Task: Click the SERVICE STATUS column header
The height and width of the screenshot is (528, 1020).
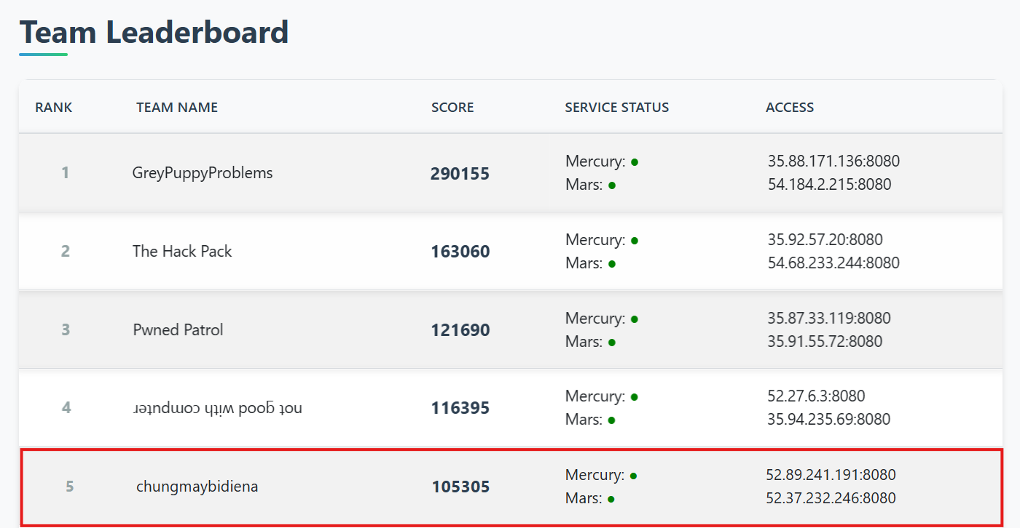Action: pyautogui.click(x=617, y=108)
